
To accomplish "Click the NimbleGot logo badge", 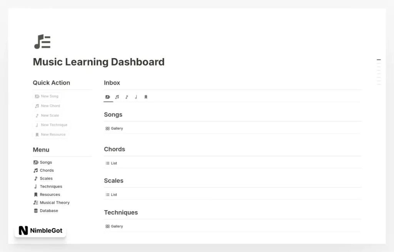I will coord(40,230).
